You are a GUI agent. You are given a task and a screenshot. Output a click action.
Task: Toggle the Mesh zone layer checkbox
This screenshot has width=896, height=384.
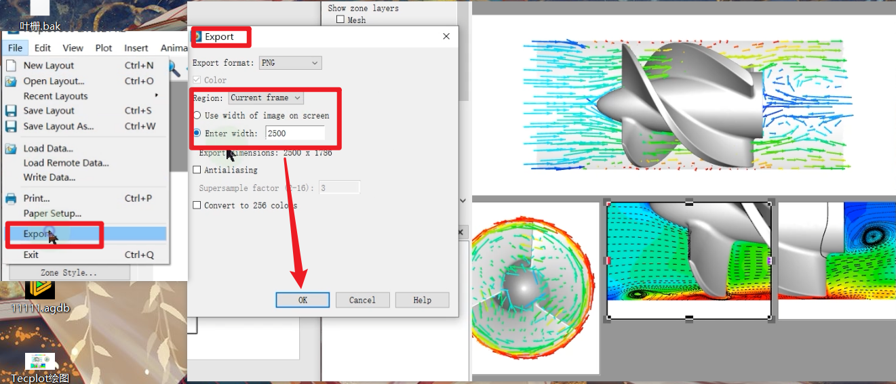point(340,20)
